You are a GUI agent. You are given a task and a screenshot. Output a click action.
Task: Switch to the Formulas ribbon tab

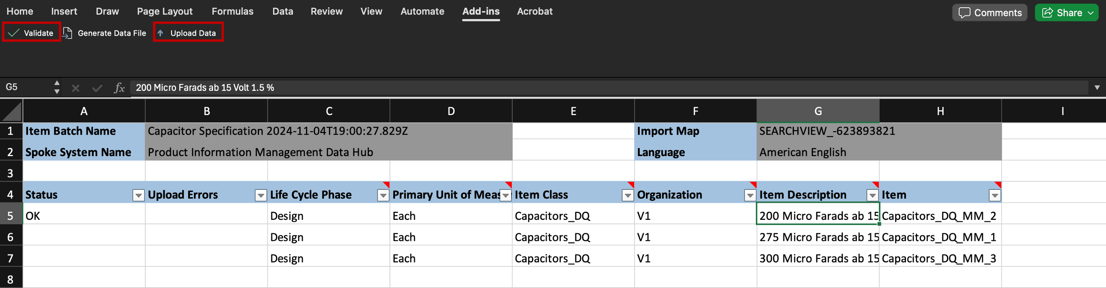tap(232, 12)
